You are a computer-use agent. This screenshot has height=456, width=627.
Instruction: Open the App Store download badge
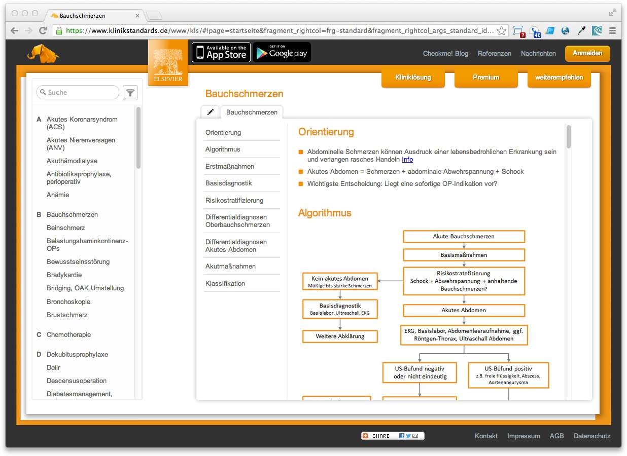point(221,52)
